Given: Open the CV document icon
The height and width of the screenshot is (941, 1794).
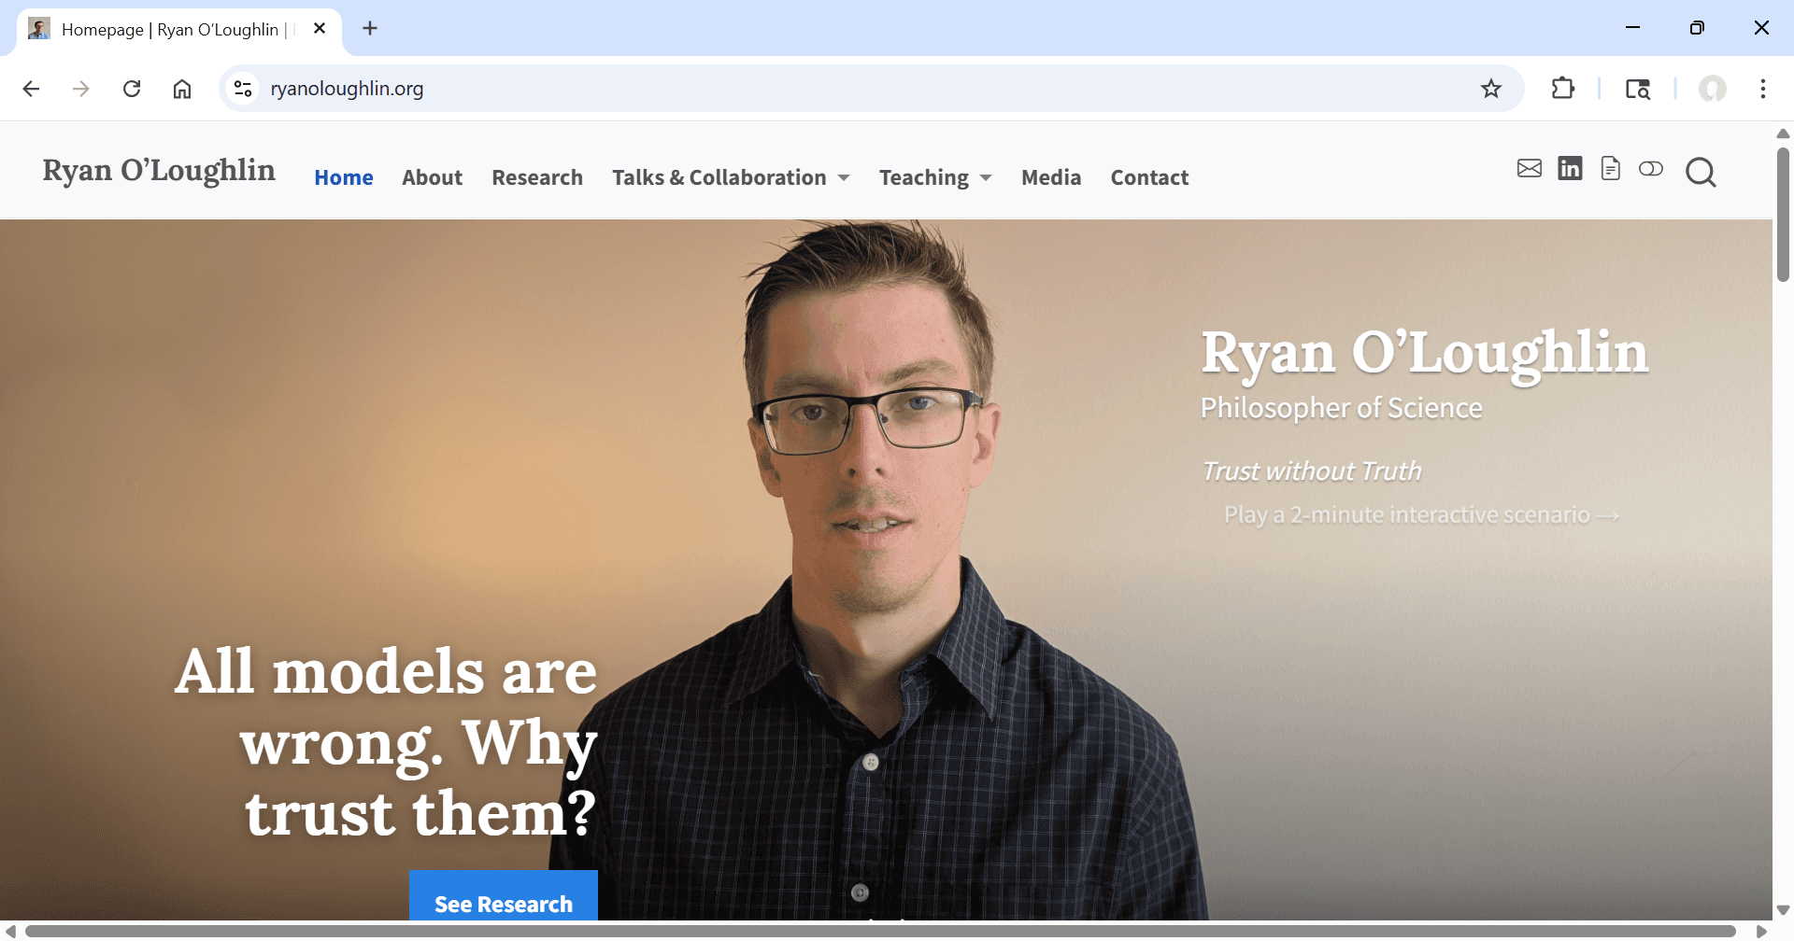Looking at the screenshot, I should coord(1610,169).
